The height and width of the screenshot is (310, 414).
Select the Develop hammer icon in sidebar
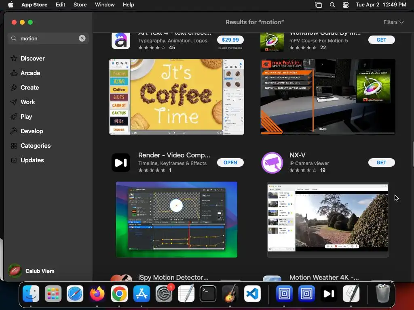click(14, 131)
